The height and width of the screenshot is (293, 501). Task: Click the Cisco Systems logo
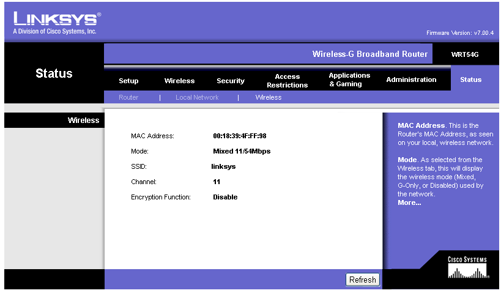pos(467,267)
